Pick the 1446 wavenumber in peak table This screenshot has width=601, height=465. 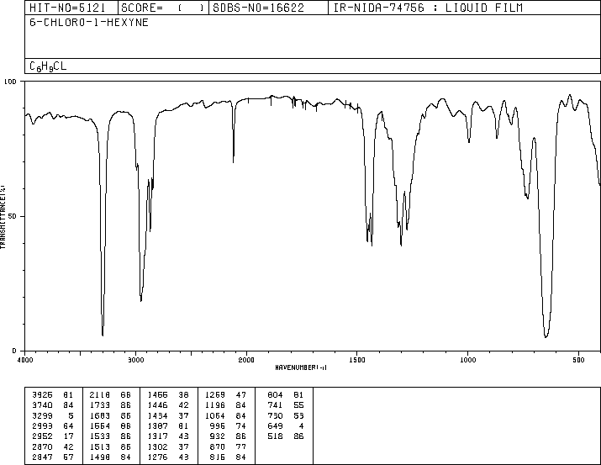158,405
